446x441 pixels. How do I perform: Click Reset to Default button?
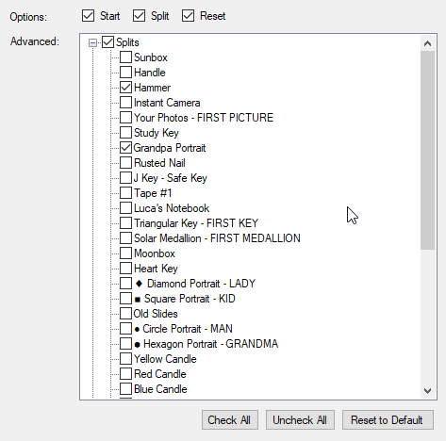tap(388, 420)
